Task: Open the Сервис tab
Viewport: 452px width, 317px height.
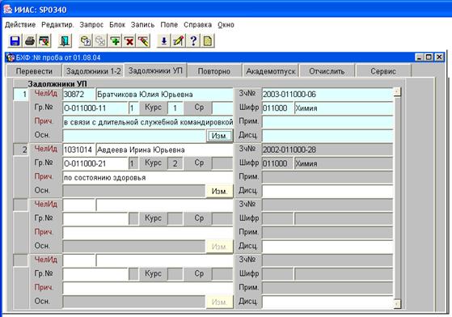Action: (x=383, y=71)
